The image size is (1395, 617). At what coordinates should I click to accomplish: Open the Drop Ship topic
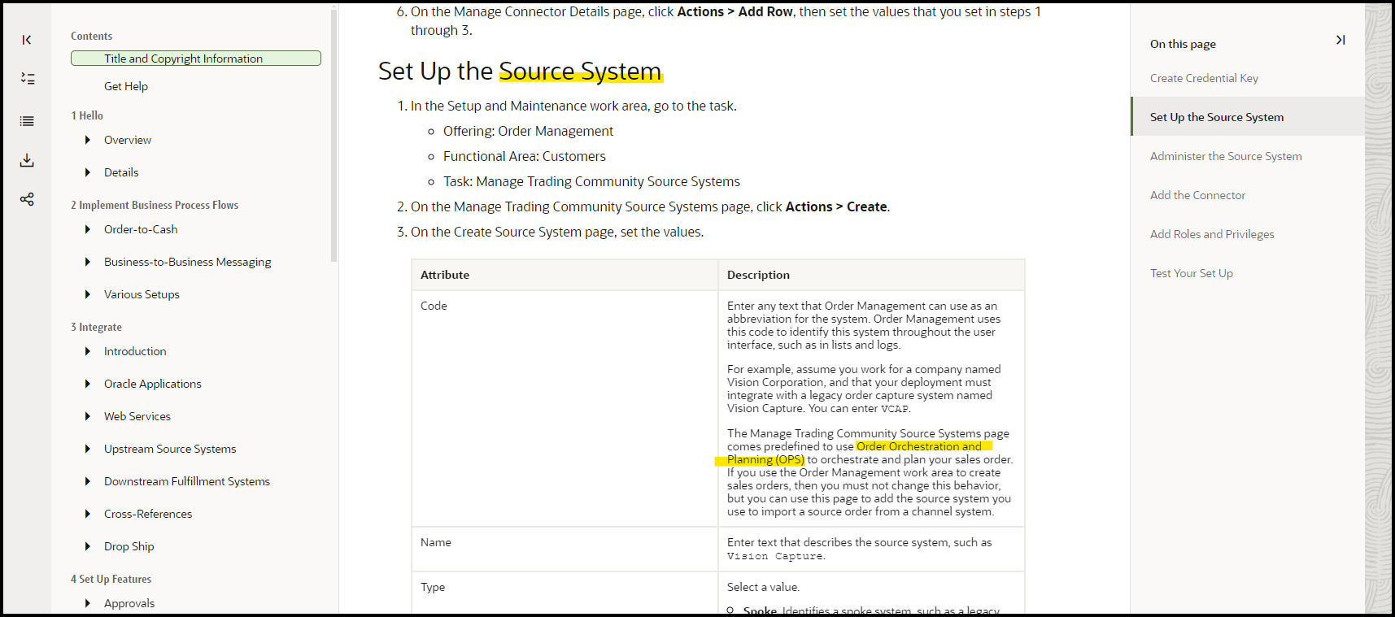[129, 546]
